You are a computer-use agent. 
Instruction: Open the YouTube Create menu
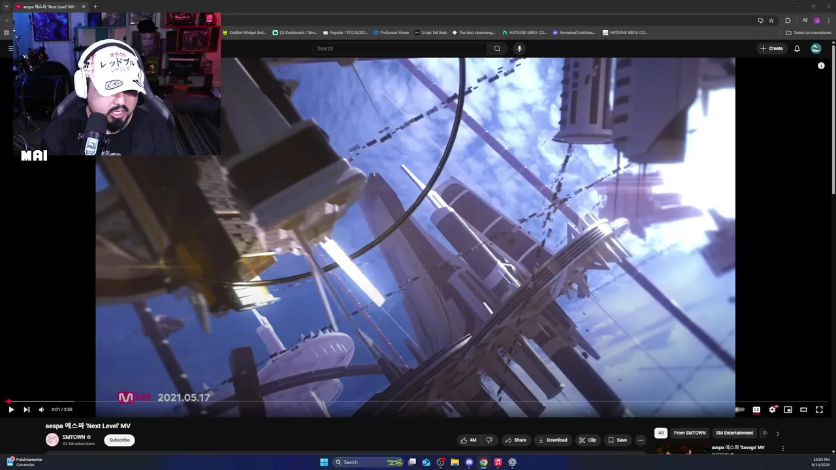coord(771,48)
